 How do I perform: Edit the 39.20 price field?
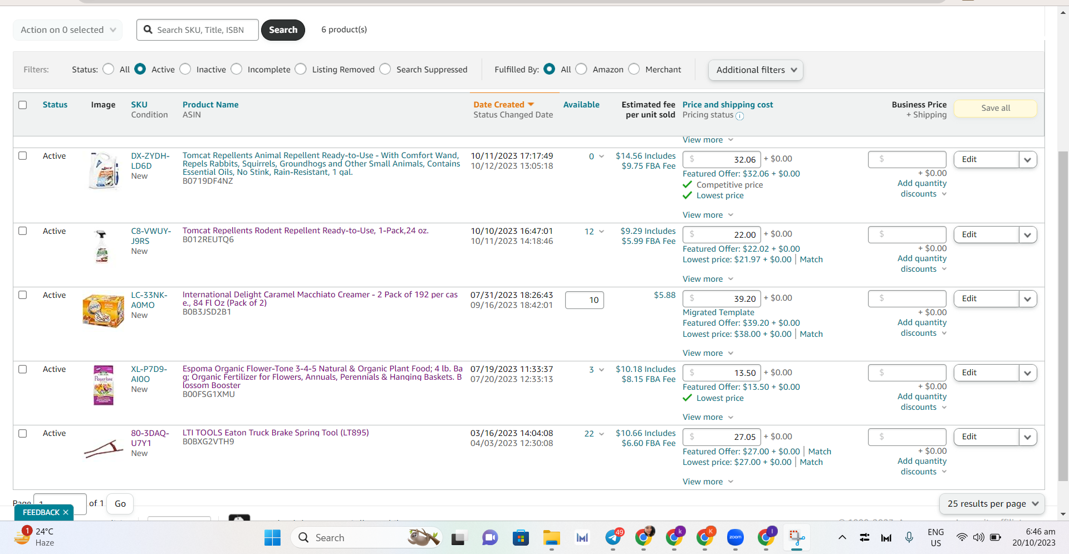click(722, 298)
